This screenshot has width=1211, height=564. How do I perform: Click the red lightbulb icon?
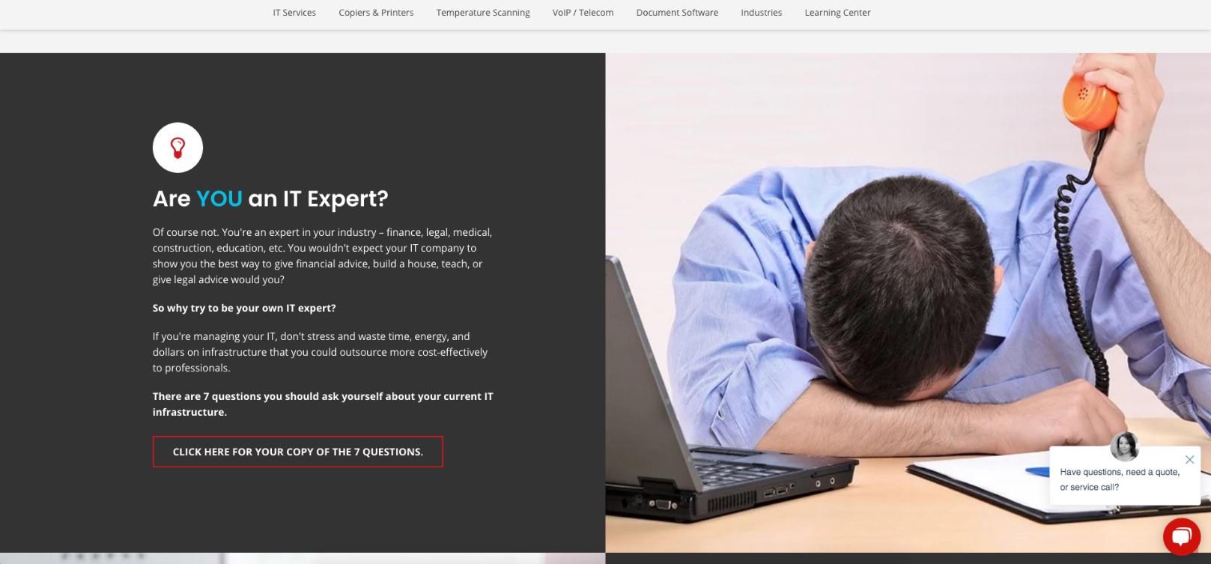177,148
